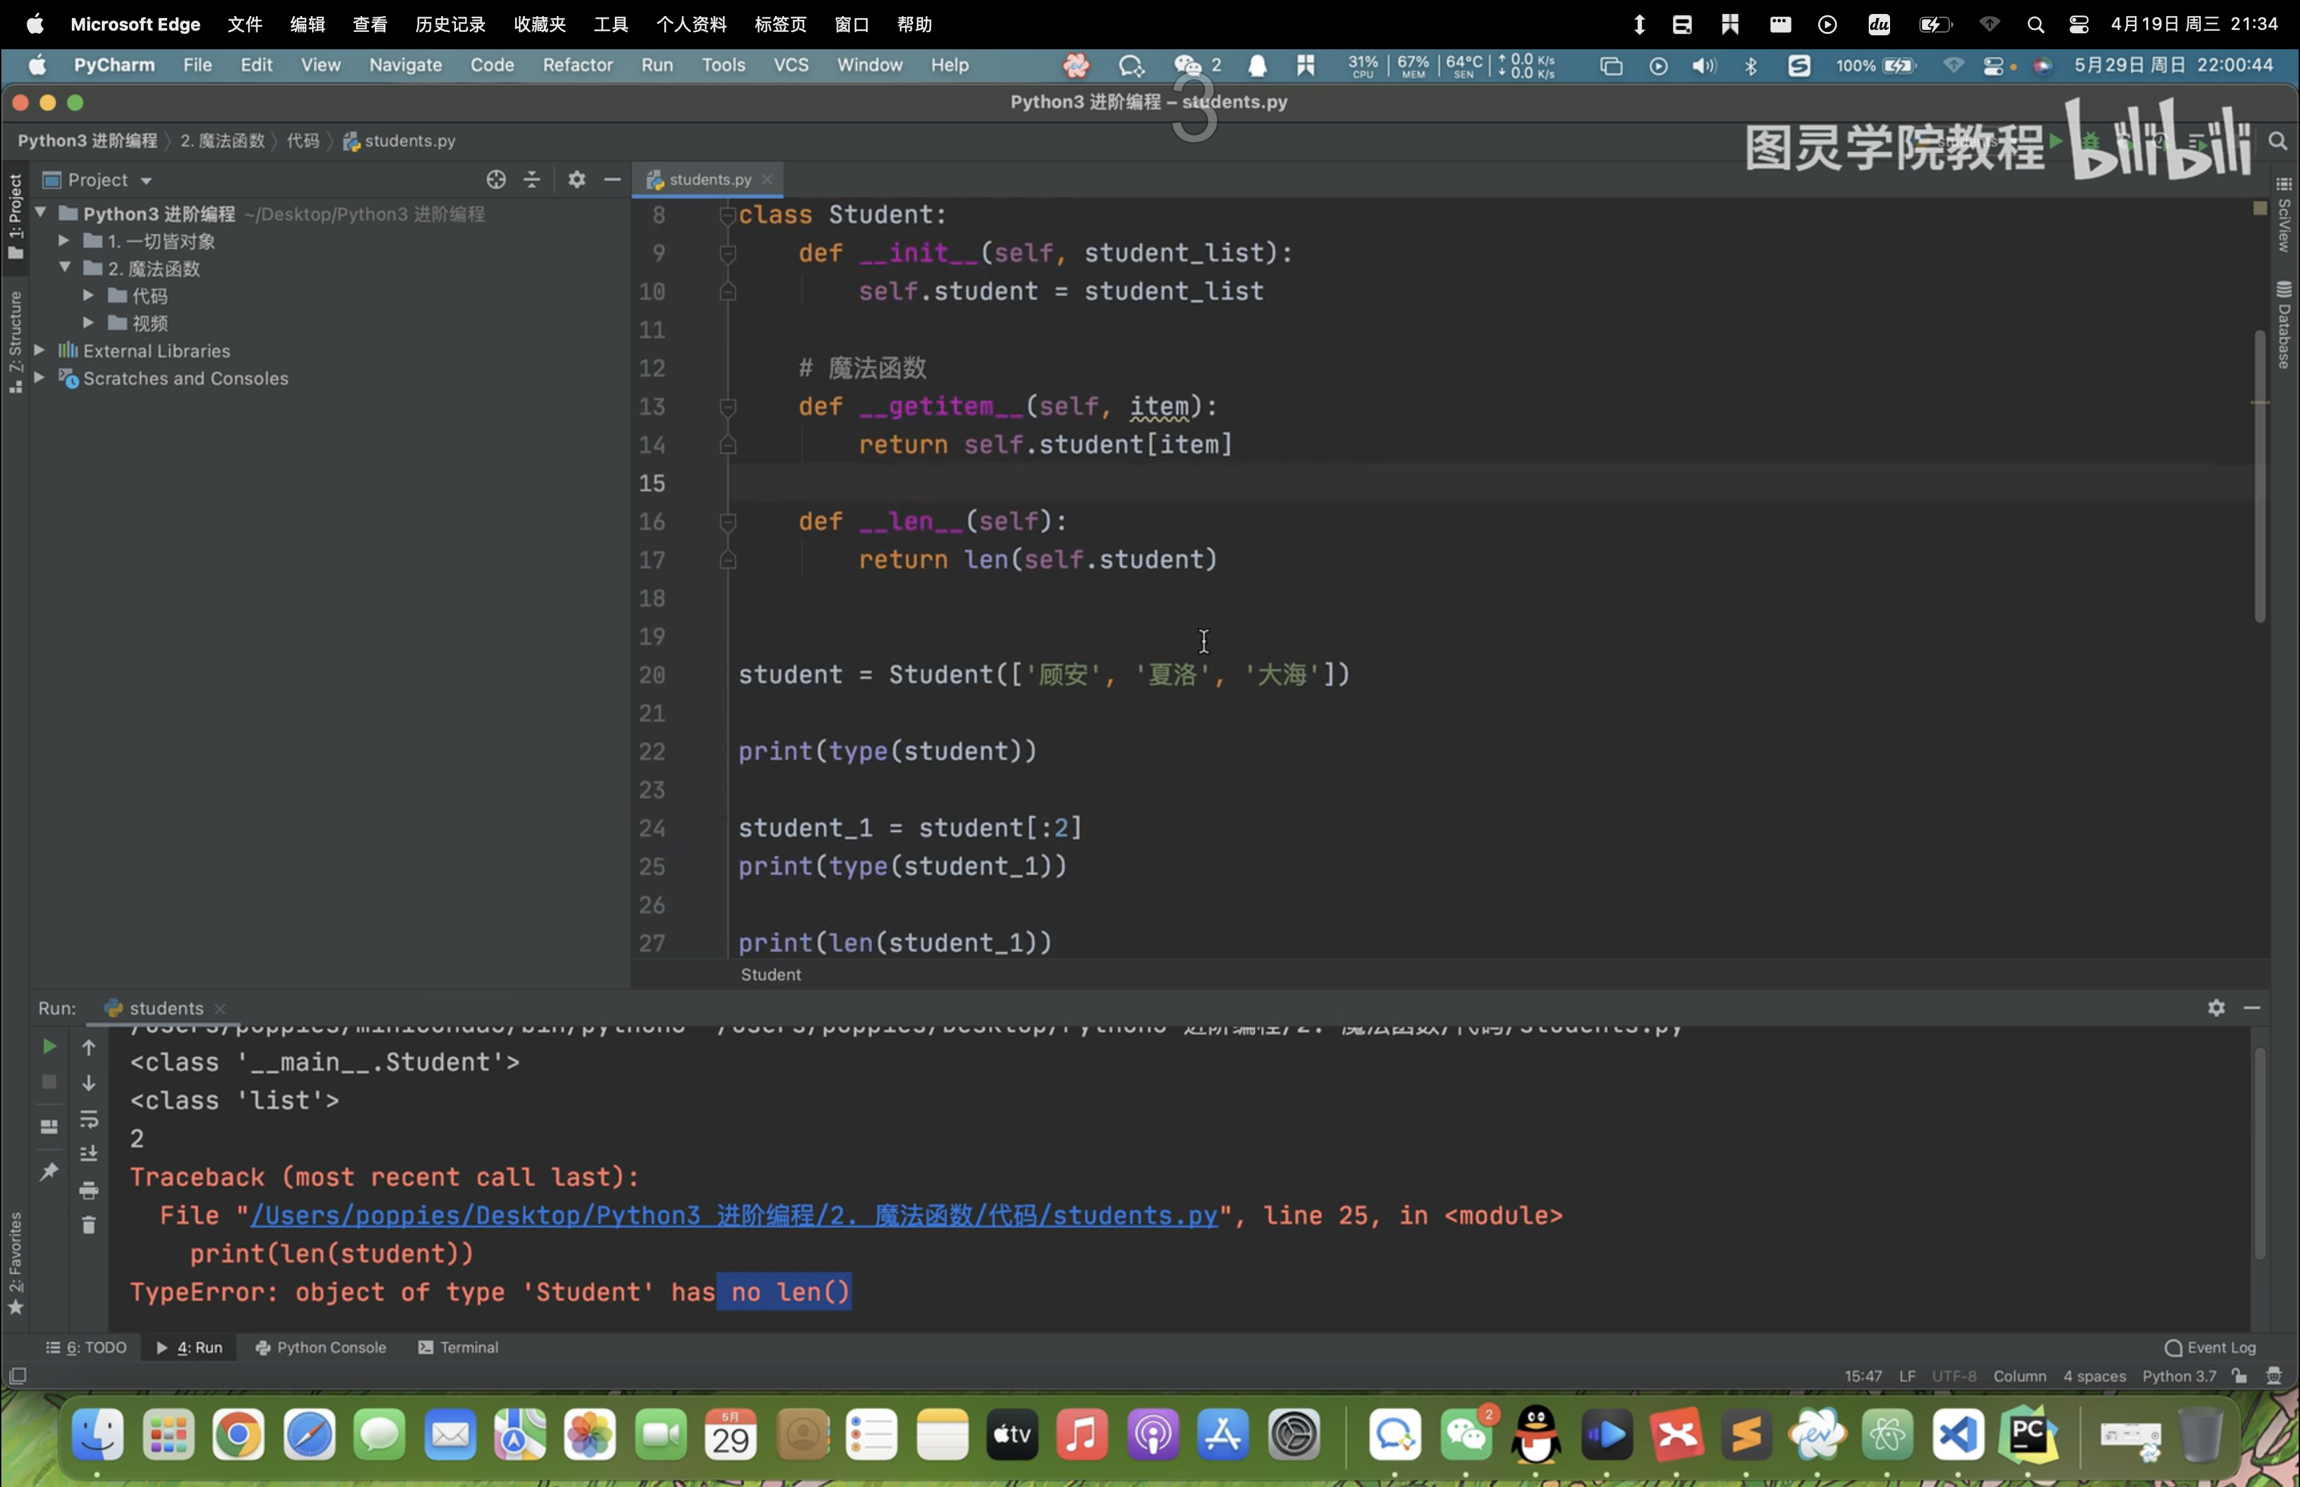Select the Settings gear icon in run panel

click(2216, 1004)
